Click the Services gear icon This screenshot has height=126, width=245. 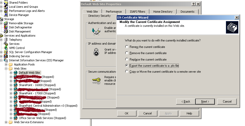pyautogui.click(x=6, y=44)
